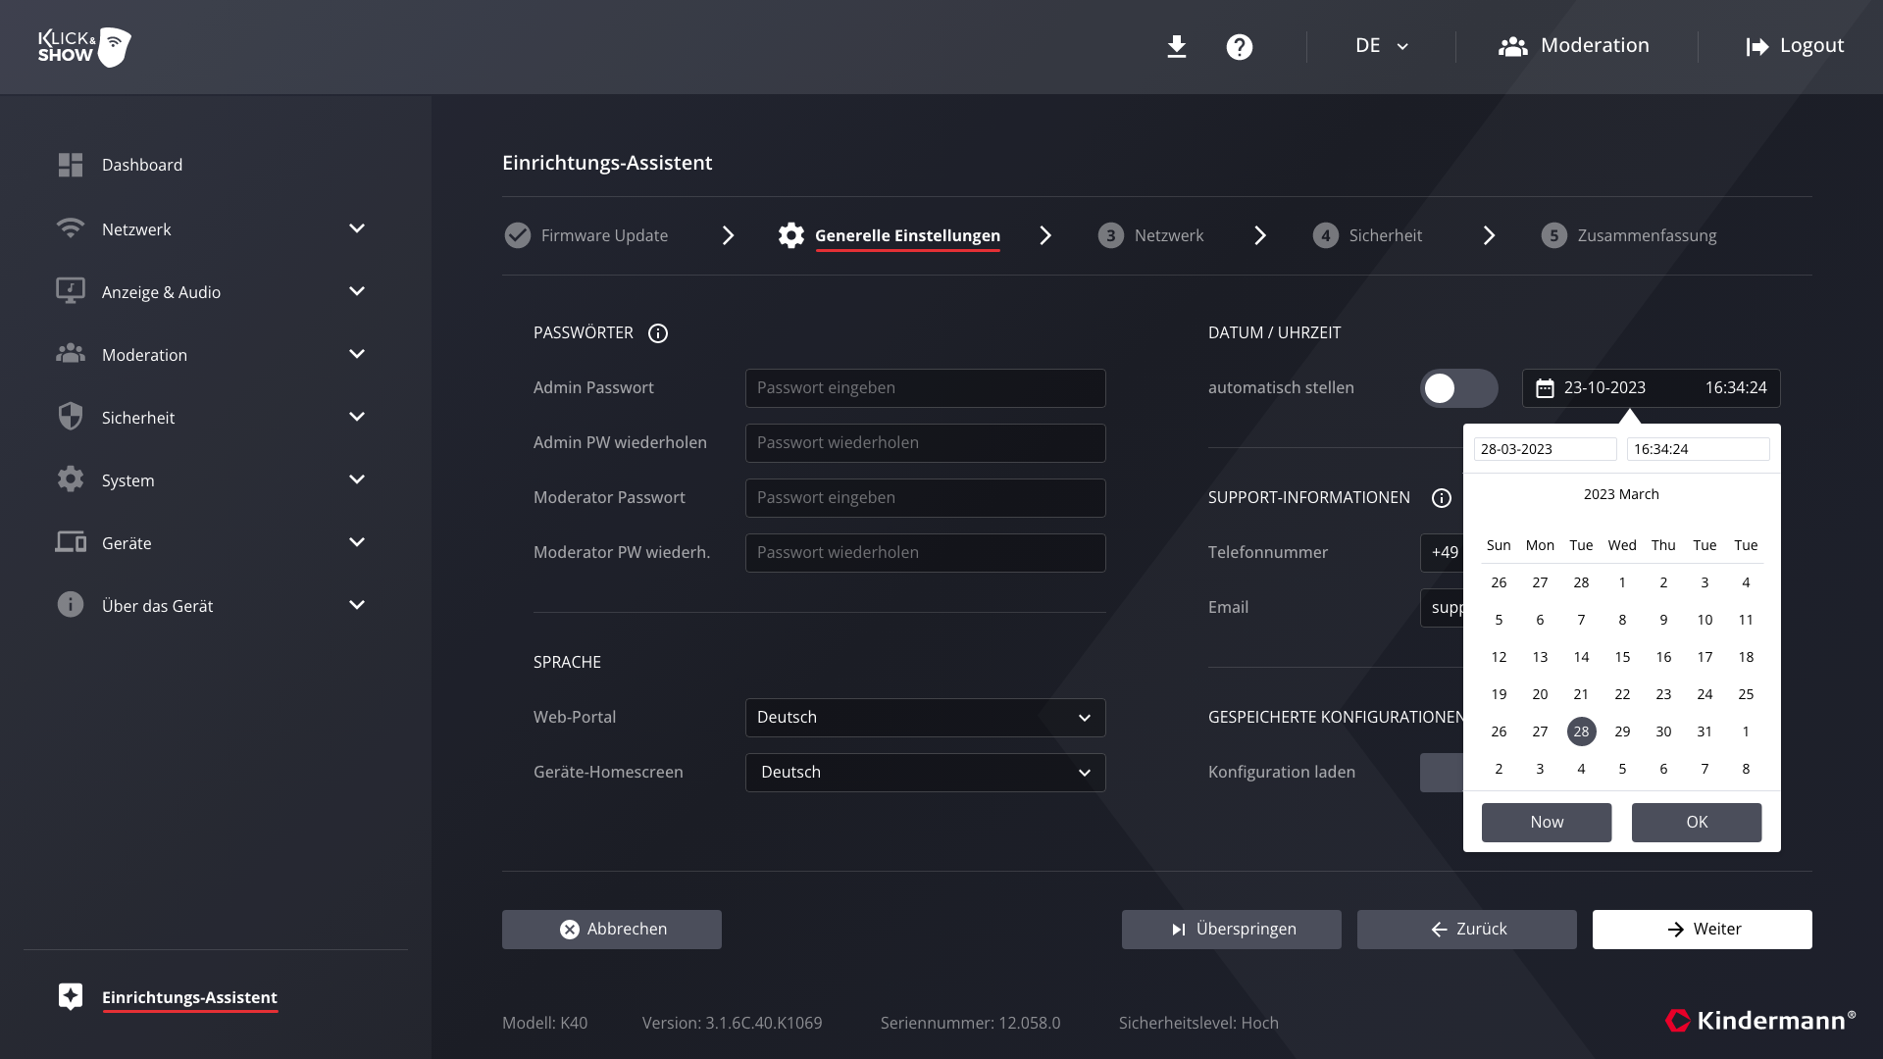Click the Netzwerk wifi icon in sidebar

tap(71, 228)
